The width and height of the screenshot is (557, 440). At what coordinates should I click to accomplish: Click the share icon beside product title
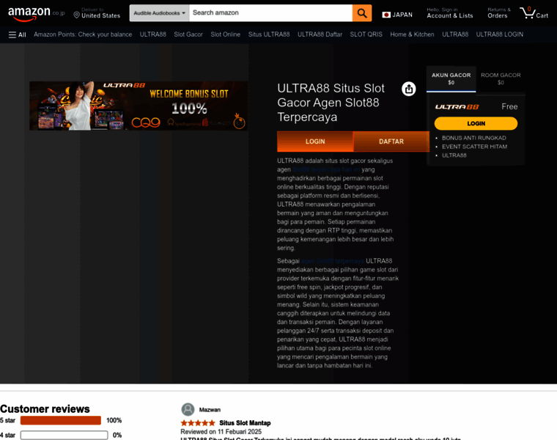[408, 89]
